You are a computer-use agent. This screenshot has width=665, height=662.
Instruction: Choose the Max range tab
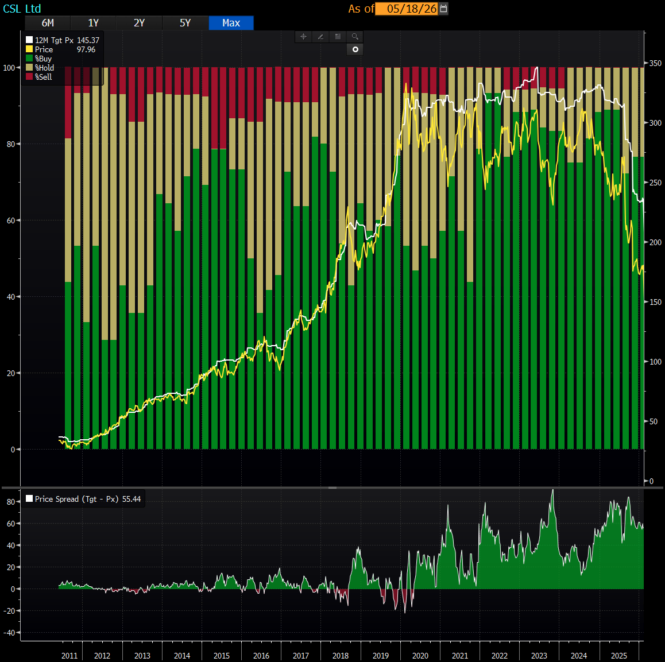(x=231, y=23)
